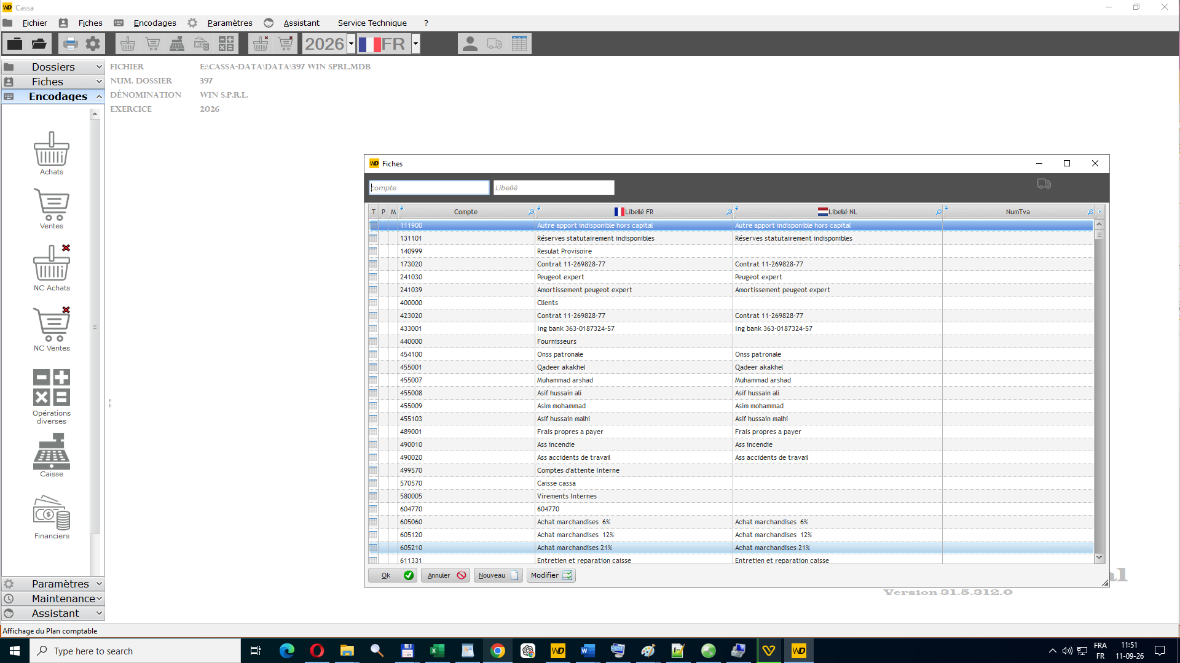Open Opérations diverses from the sidebar
Viewport: 1180px width, 663px height.
[x=52, y=397]
